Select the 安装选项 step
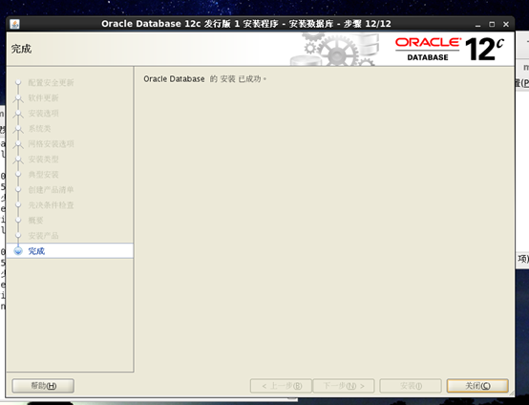This screenshot has height=405, width=529. click(x=44, y=113)
